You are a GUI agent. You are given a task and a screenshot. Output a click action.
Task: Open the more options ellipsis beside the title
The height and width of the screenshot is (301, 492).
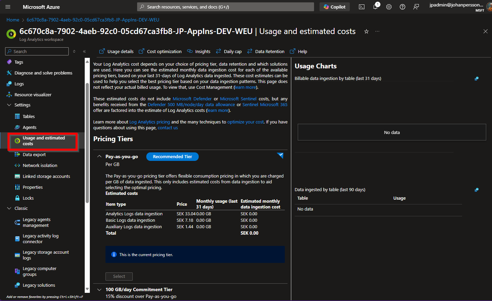(377, 31)
